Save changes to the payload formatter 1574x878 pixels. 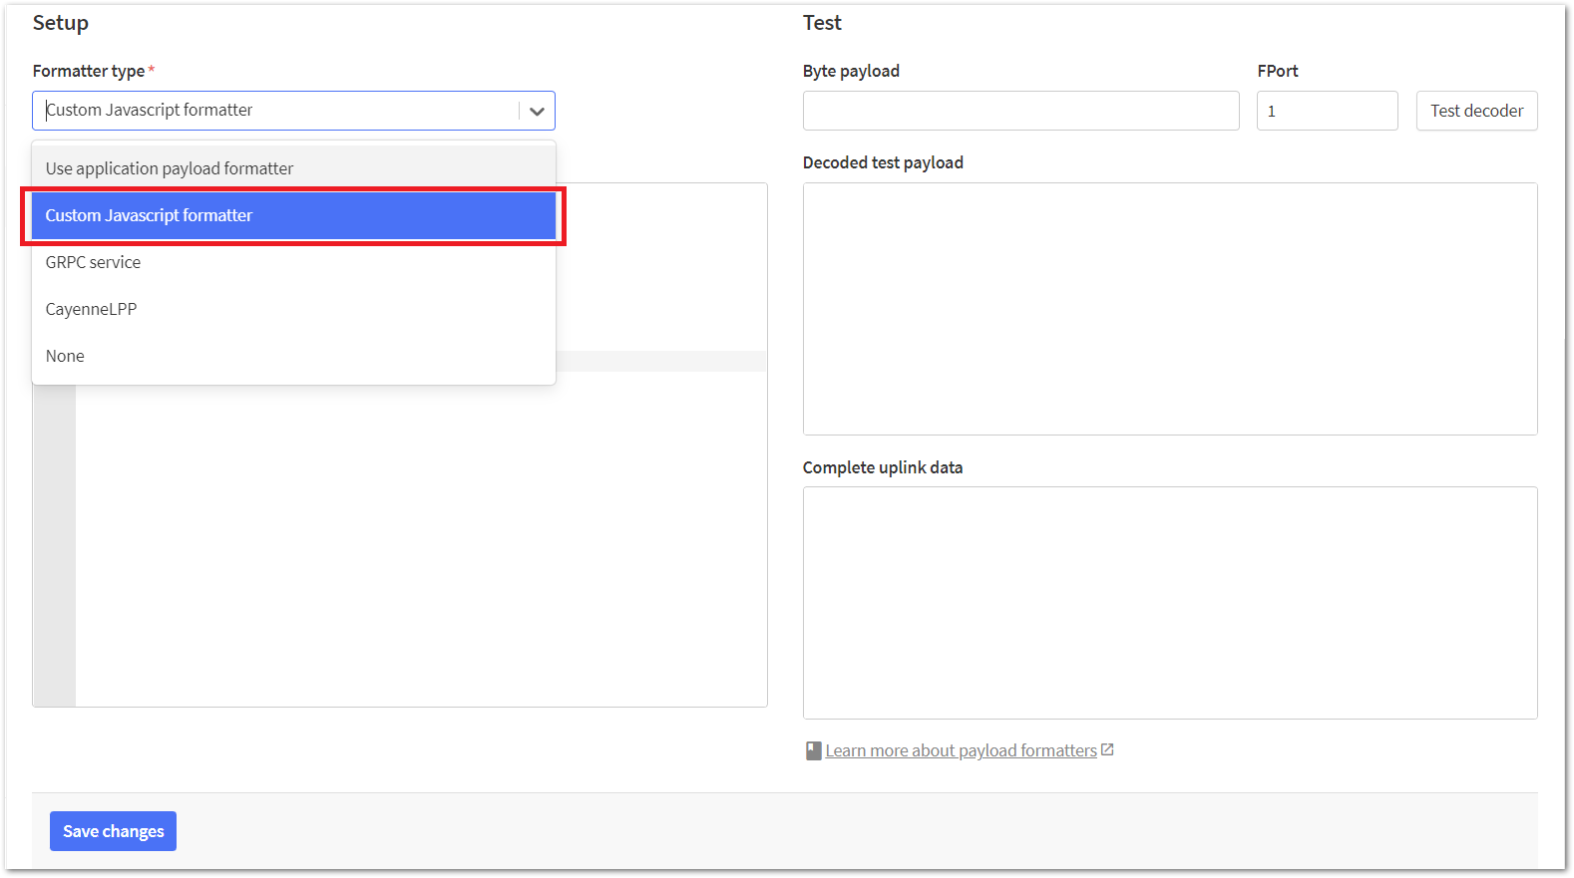[x=113, y=831]
